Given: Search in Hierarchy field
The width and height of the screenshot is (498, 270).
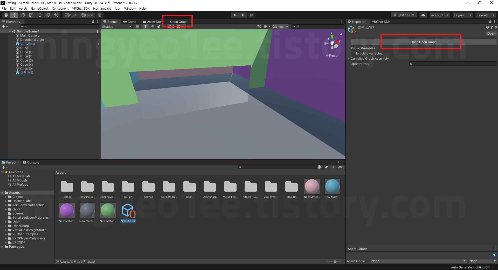Looking at the screenshot, I should (60, 26).
